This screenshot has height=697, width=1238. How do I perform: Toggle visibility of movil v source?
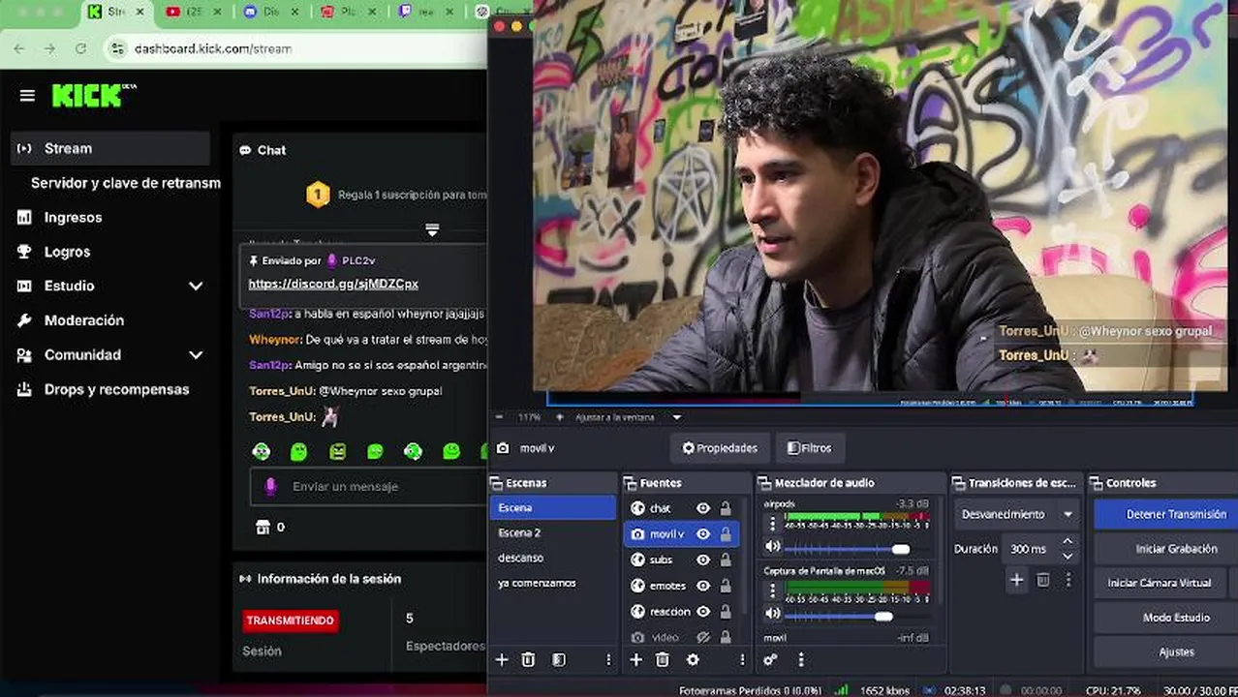(703, 533)
